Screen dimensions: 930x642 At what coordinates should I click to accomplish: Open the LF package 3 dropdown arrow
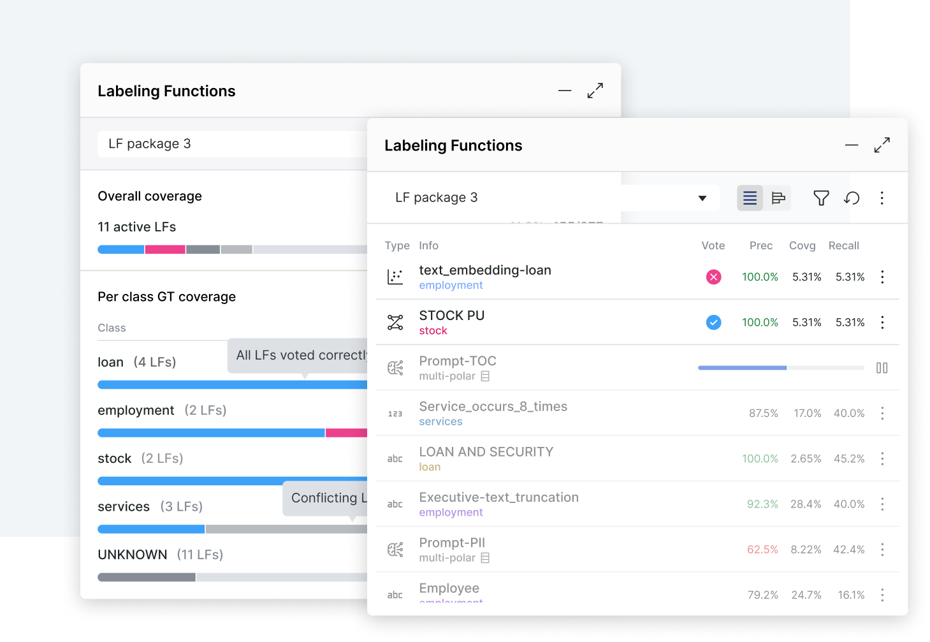pyautogui.click(x=702, y=198)
